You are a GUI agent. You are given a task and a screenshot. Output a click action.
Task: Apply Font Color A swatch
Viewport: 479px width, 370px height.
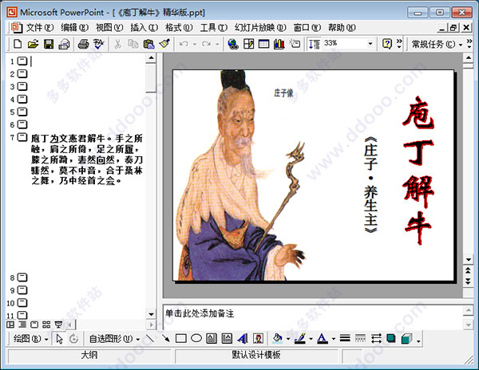(323, 338)
